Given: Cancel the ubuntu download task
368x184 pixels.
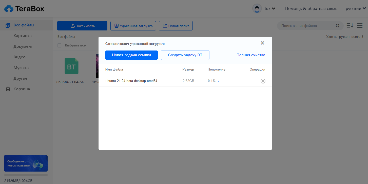Looking at the screenshot, I should click(x=263, y=81).
